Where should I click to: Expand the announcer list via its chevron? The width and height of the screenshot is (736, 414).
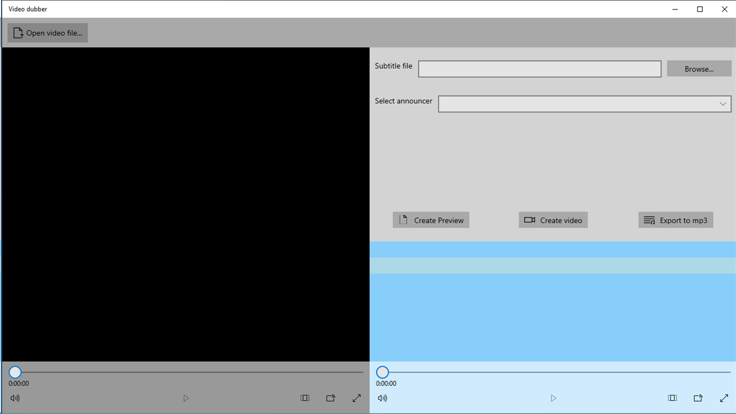(723, 104)
